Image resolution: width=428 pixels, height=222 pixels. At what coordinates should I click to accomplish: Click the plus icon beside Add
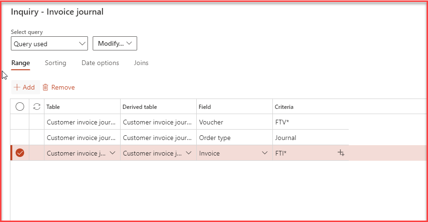click(x=17, y=87)
